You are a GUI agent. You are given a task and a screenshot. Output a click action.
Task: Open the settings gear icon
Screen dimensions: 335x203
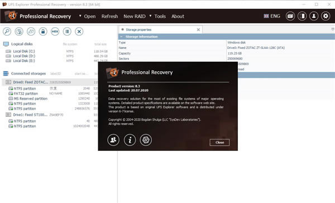326,16
